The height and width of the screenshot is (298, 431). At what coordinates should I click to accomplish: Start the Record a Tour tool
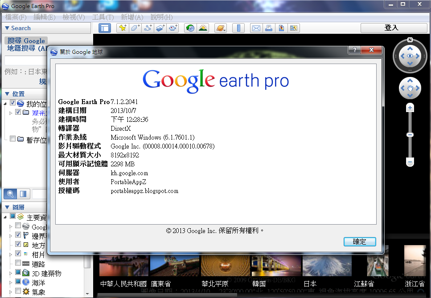coord(173,28)
